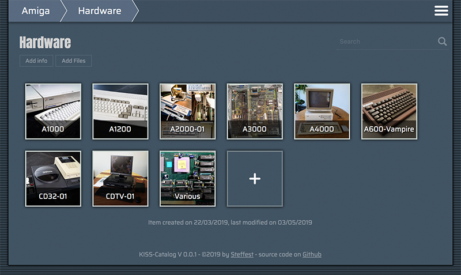Open the A2000-01 item thumbnail
The height and width of the screenshot is (275, 461).
tap(188, 111)
